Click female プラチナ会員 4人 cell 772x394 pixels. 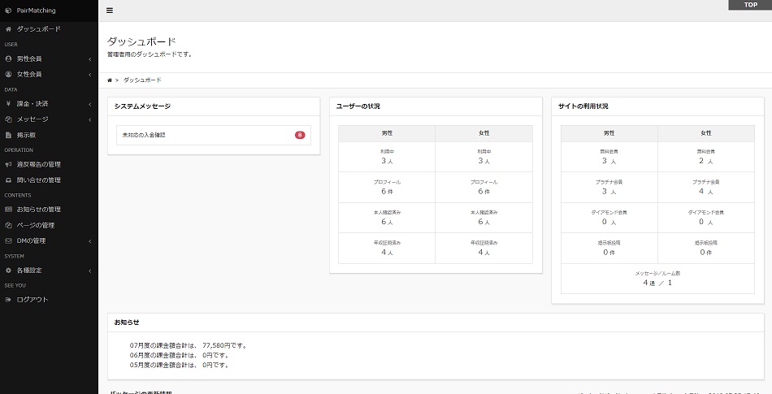706,188
